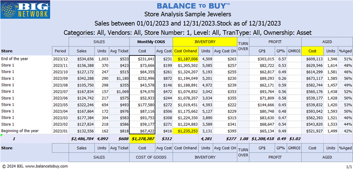
Task: Click the total sales $2,486,704
Action: (x=82, y=139)
